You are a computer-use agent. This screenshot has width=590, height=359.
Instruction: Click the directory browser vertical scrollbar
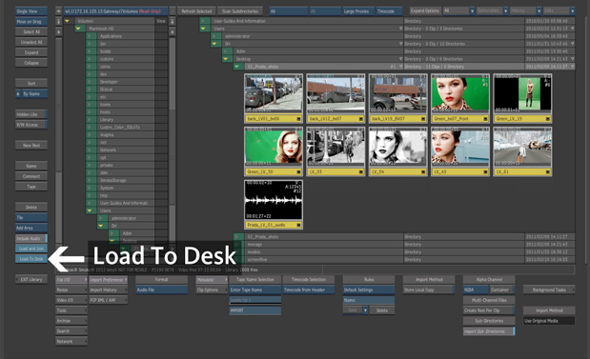(x=173, y=139)
